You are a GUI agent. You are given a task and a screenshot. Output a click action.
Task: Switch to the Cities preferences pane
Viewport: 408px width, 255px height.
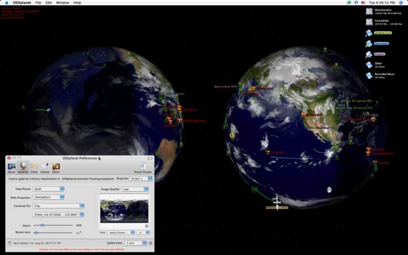coord(34,167)
